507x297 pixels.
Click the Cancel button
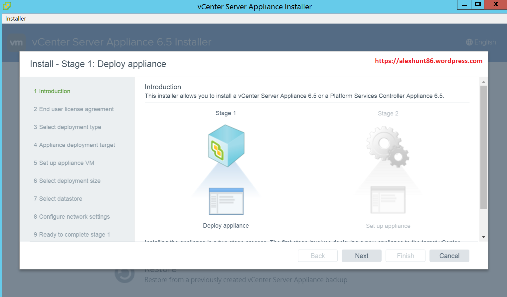(449, 256)
